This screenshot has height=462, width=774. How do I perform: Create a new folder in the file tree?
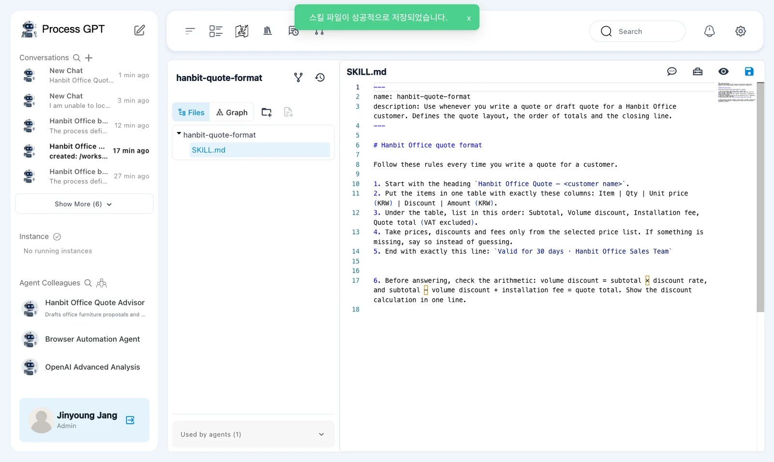point(267,112)
